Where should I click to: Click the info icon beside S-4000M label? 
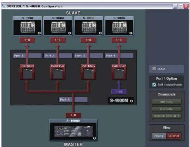pyautogui.click(x=131, y=101)
